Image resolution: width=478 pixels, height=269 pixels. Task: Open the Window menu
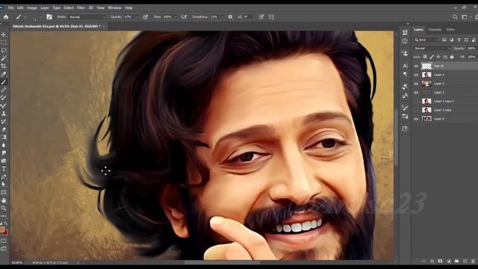pyautogui.click(x=114, y=7)
